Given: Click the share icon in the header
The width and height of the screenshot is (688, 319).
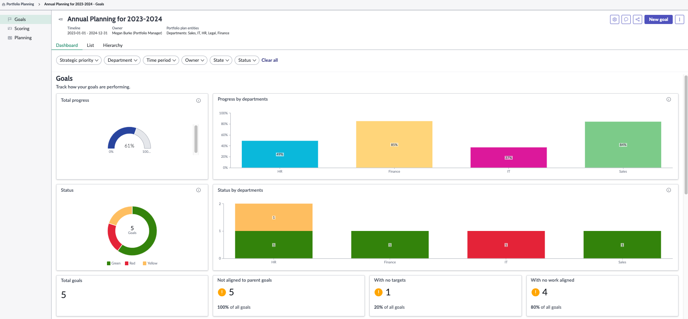Looking at the screenshot, I should 637,19.
